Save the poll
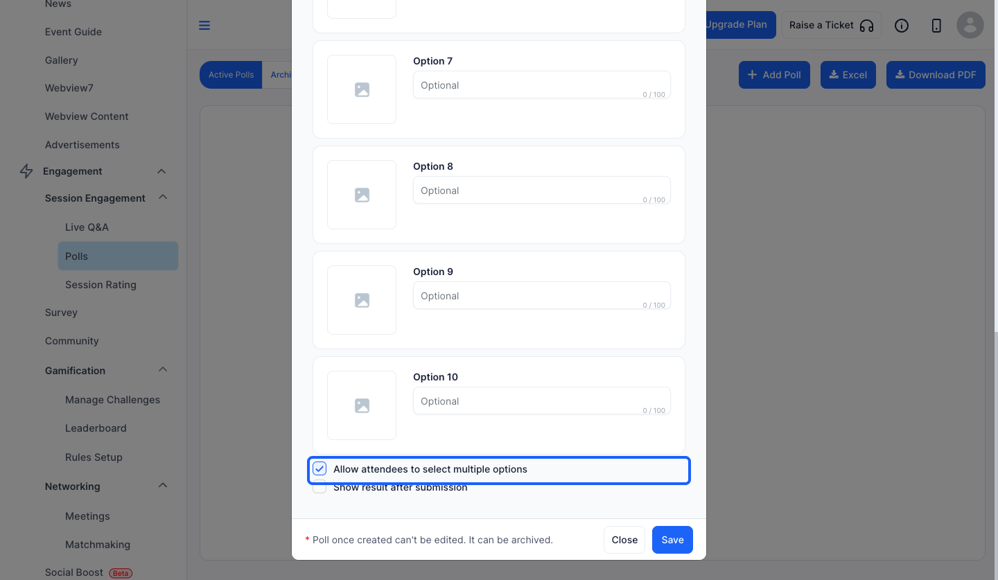 [x=672, y=540]
